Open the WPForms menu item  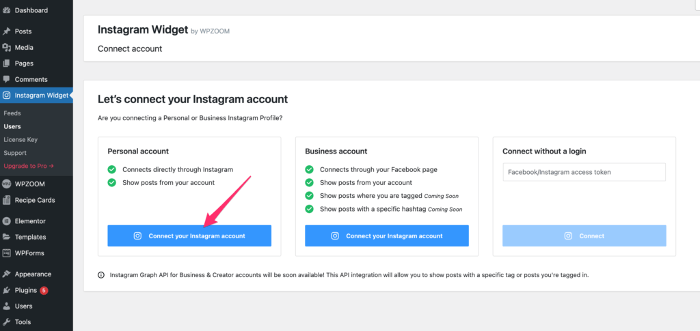coord(31,253)
